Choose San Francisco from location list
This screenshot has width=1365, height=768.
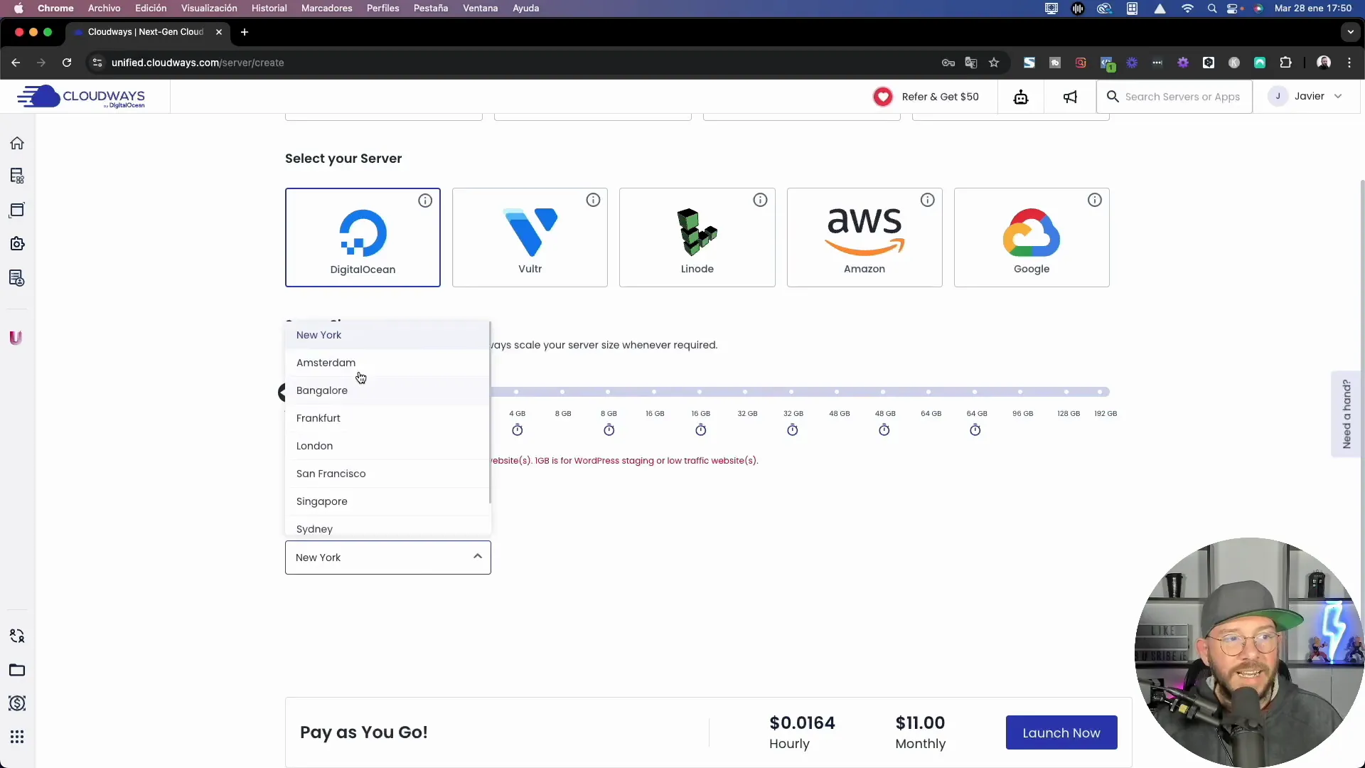tap(387, 474)
